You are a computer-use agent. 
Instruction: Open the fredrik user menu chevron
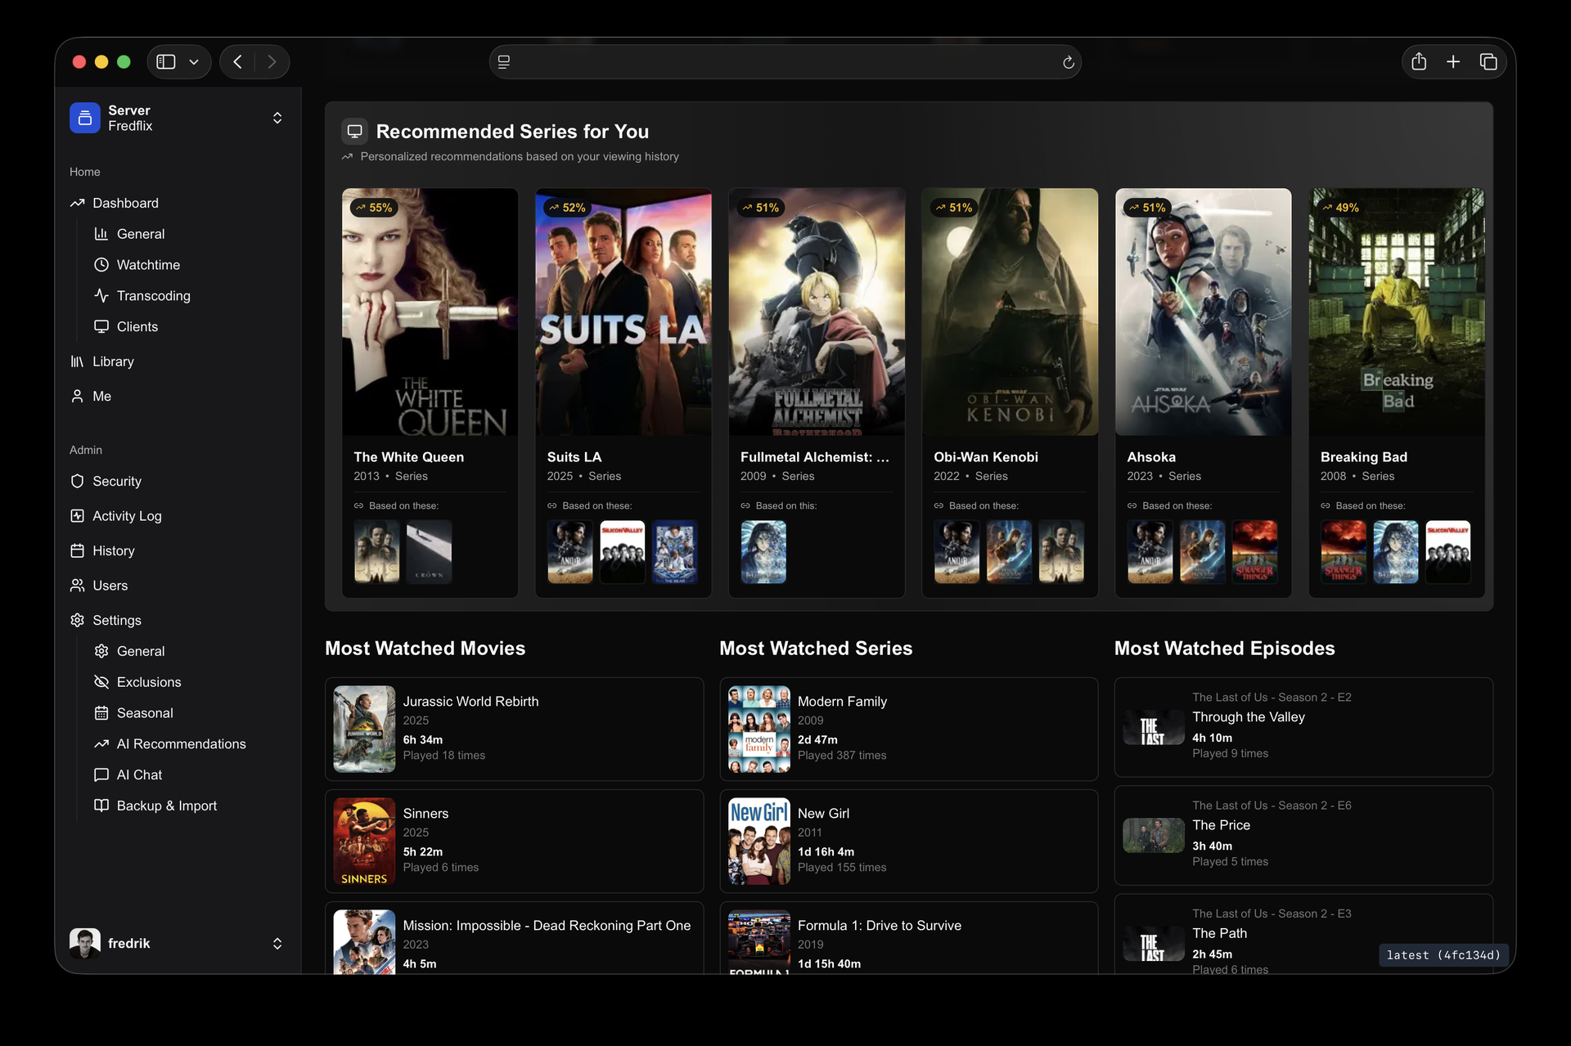[x=277, y=944]
